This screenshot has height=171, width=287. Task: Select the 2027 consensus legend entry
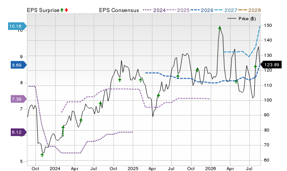[226, 10]
